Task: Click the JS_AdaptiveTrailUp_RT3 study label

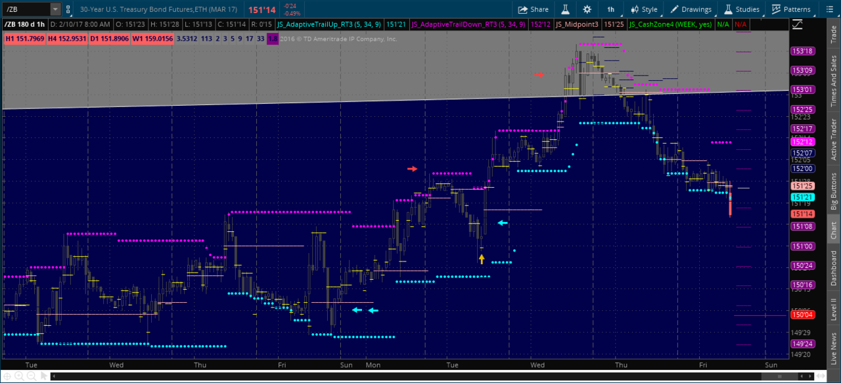Action: tap(329, 24)
